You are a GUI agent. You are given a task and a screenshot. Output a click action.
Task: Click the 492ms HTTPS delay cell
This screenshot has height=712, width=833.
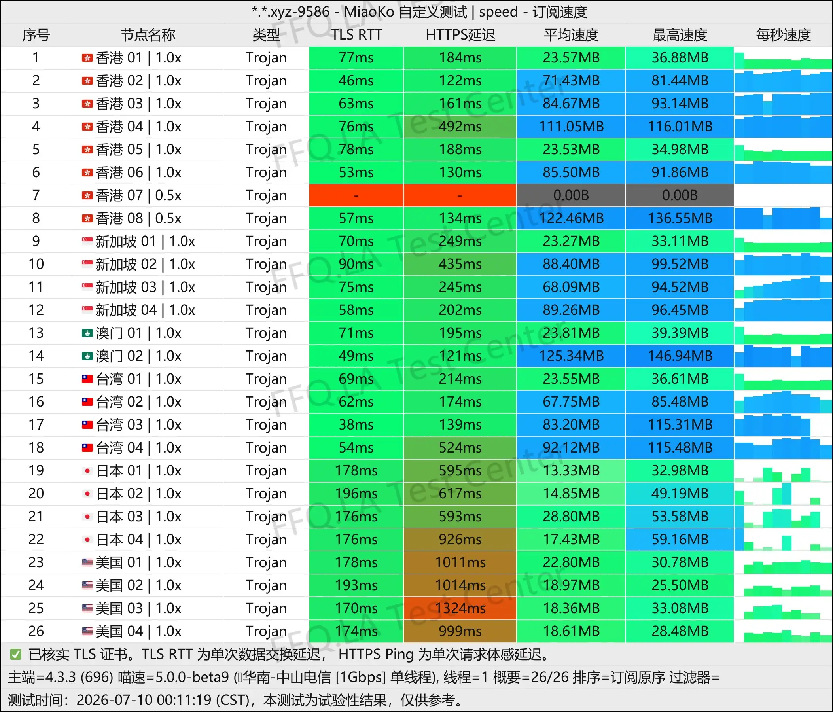pyautogui.click(x=460, y=127)
